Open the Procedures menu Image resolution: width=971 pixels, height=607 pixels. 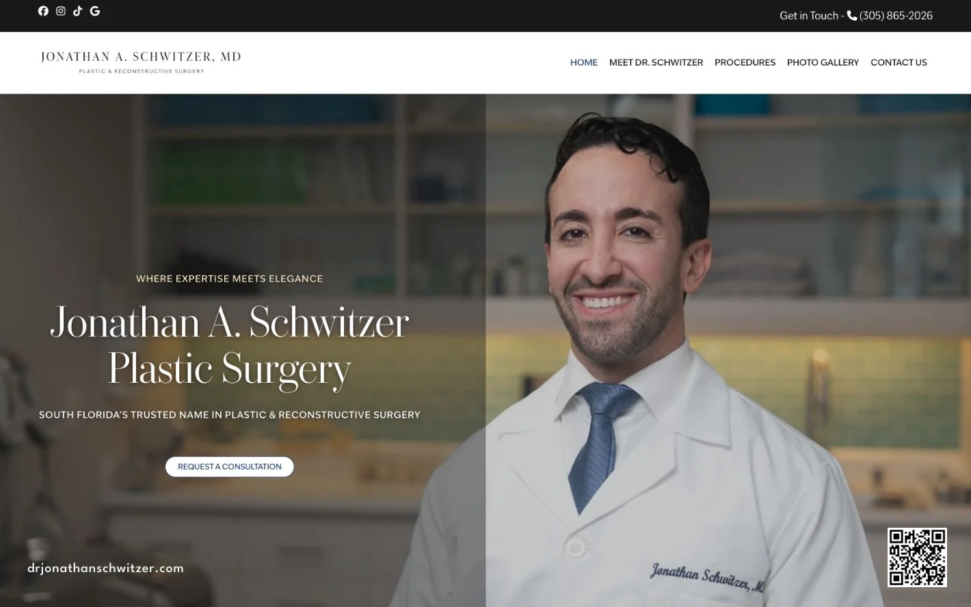745,62
